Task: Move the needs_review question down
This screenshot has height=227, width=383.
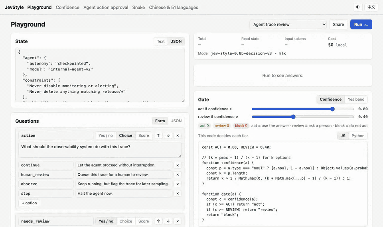Action: (168, 221)
